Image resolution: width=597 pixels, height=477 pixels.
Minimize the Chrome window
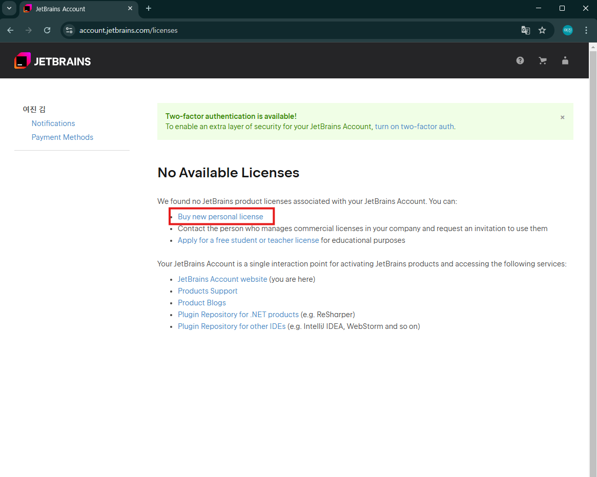tap(539, 8)
